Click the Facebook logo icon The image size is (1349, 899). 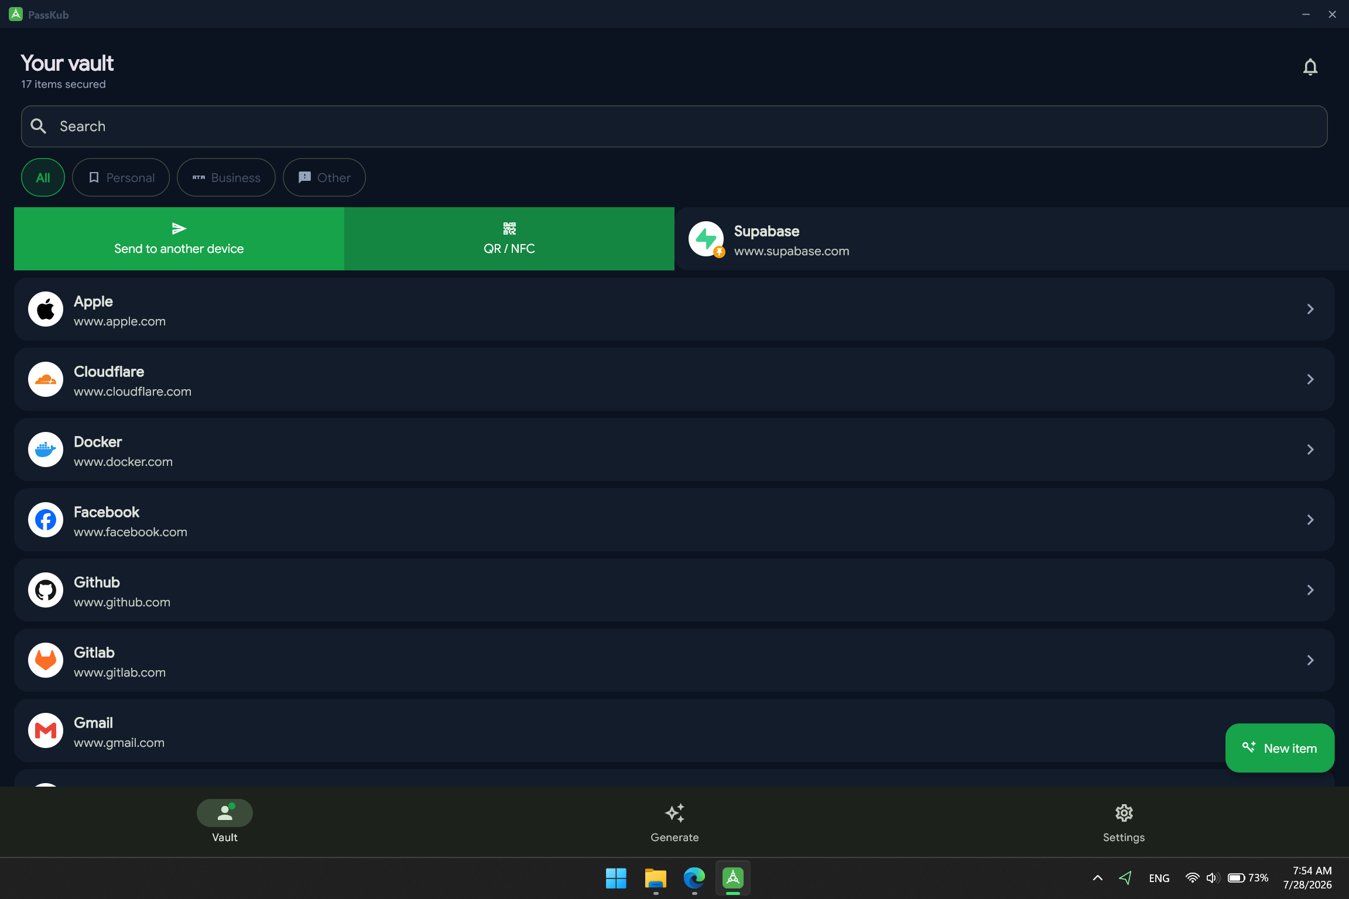(x=46, y=520)
